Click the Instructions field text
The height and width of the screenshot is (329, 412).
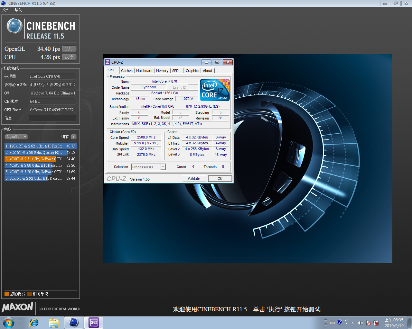coord(180,124)
